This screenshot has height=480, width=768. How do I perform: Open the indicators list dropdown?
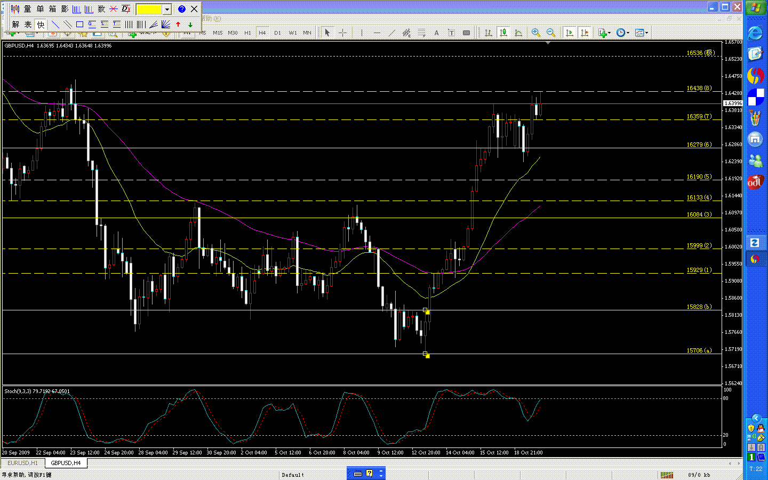pyautogui.click(x=604, y=33)
